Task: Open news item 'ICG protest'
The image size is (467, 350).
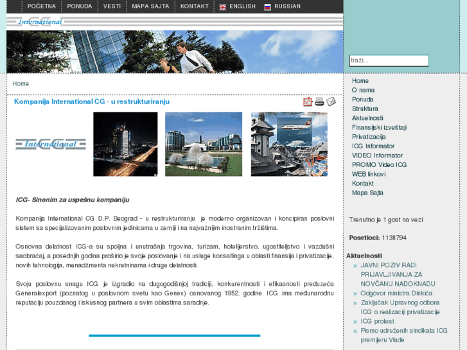Action: point(377,321)
